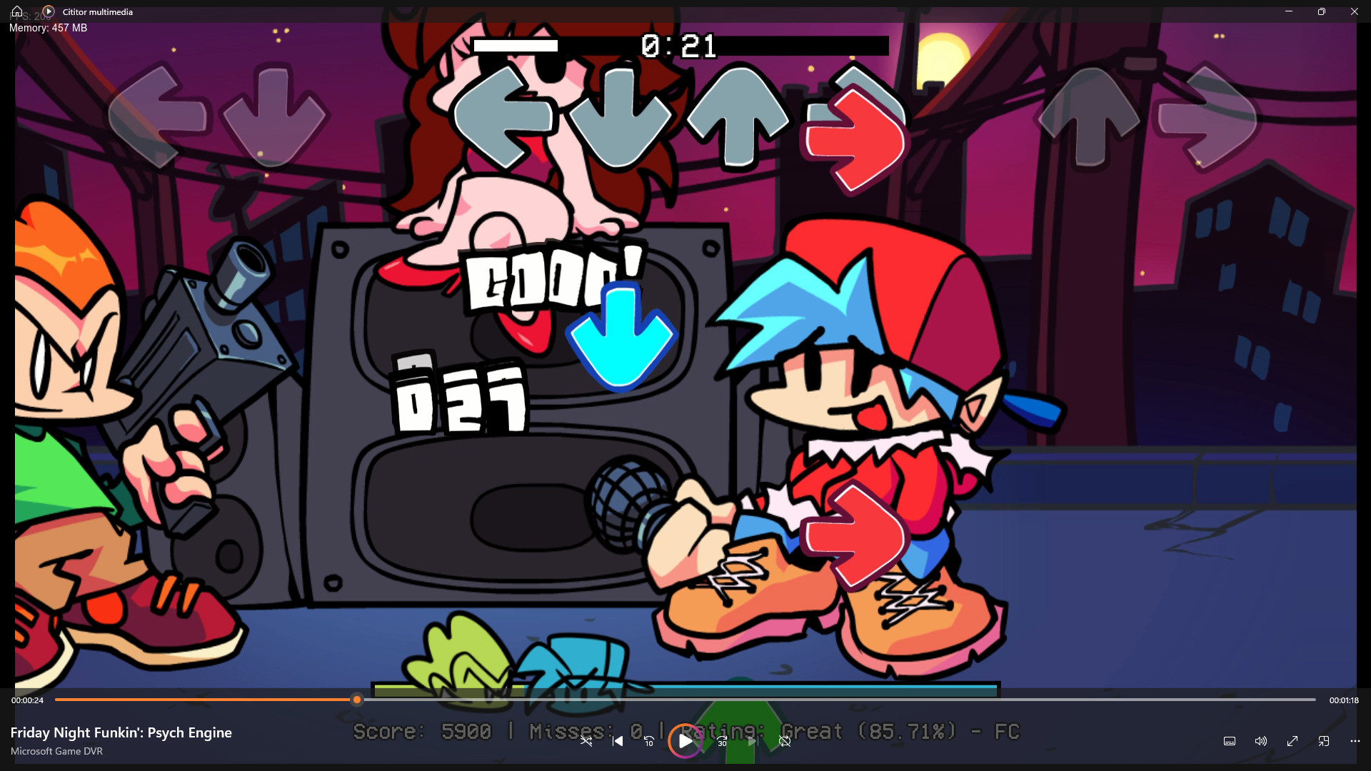The height and width of the screenshot is (771, 1371).
Task: Switch the video to full screen
Action: pyautogui.click(x=1292, y=741)
